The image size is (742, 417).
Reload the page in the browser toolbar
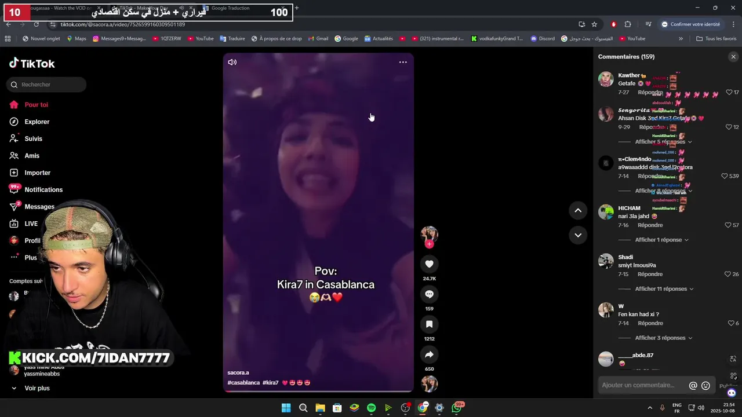[36, 24]
